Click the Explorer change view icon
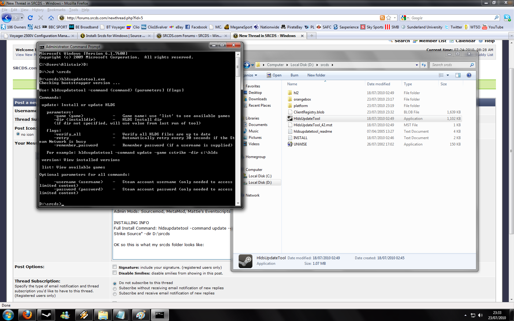 pos(441,75)
